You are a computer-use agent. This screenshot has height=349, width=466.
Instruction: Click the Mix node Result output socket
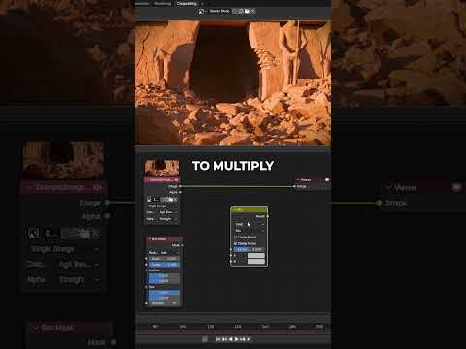tap(268, 216)
